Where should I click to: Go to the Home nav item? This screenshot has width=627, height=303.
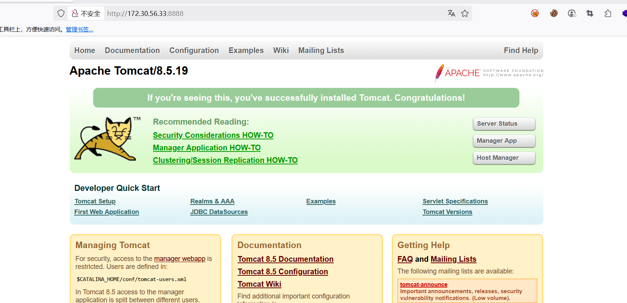coord(85,50)
